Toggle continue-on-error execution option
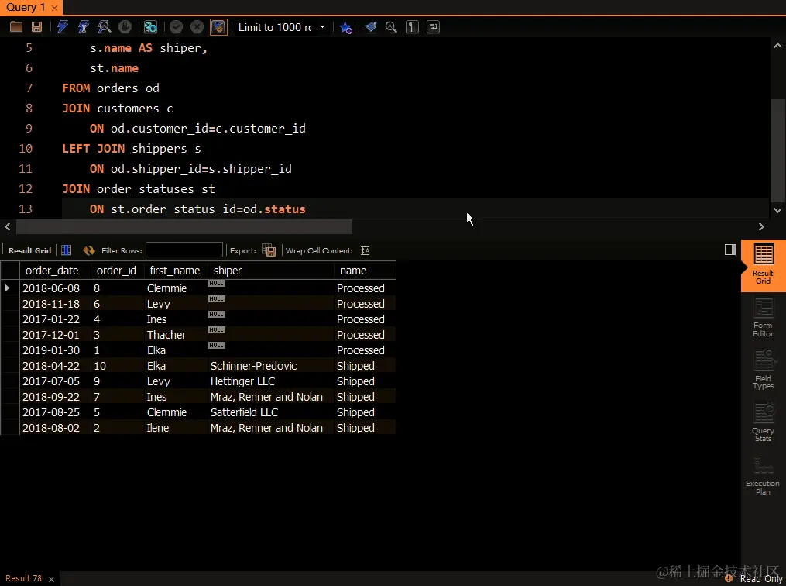The width and height of the screenshot is (786, 586). click(150, 27)
